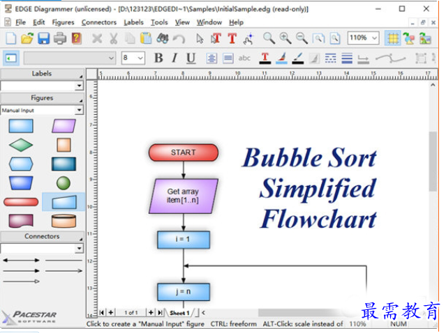
Task: Open the Help menu
Action: coord(236,22)
